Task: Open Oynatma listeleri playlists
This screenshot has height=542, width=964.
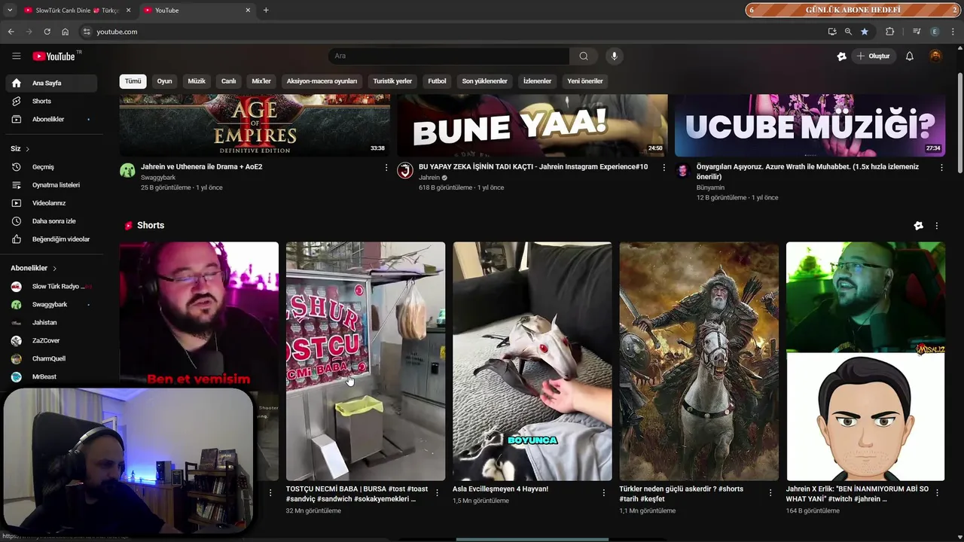Action: [x=51, y=184]
